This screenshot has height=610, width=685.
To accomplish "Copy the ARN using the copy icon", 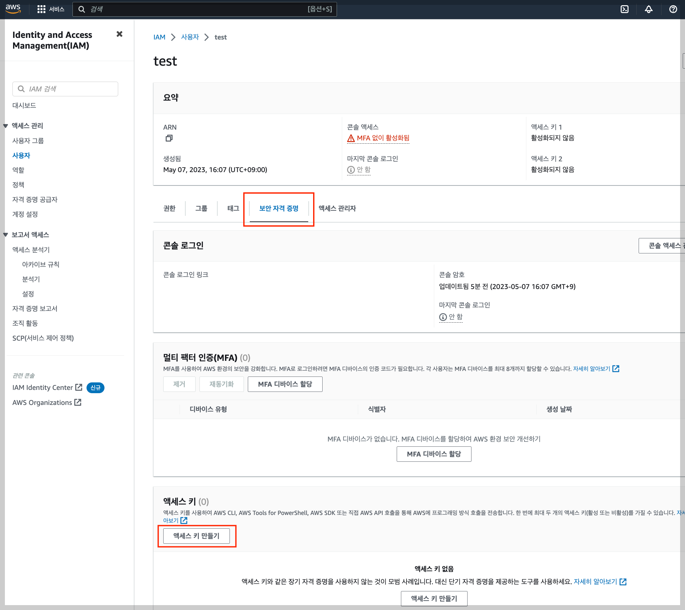I will tap(169, 138).
